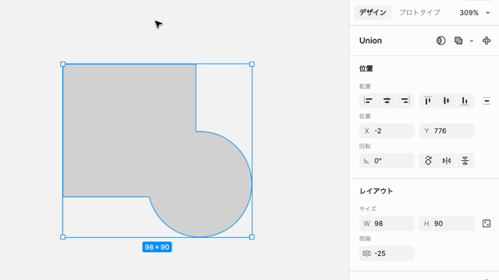Click the boolean union operation icon
The width and height of the screenshot is (499, 280).
pos(458,40)
